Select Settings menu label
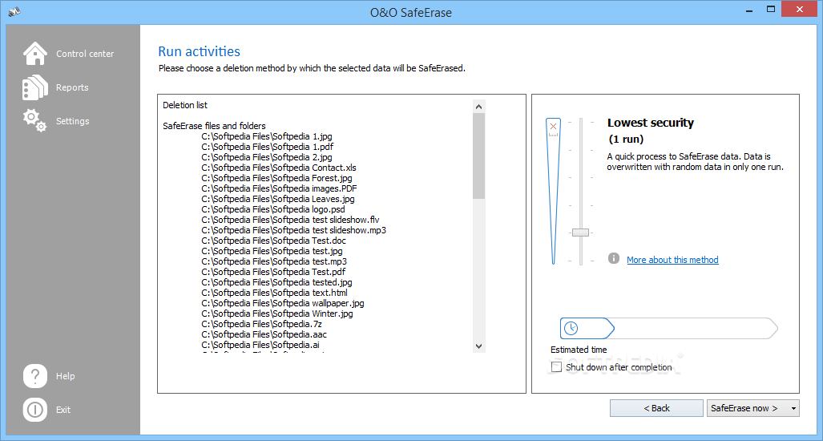 coord(72,121)
